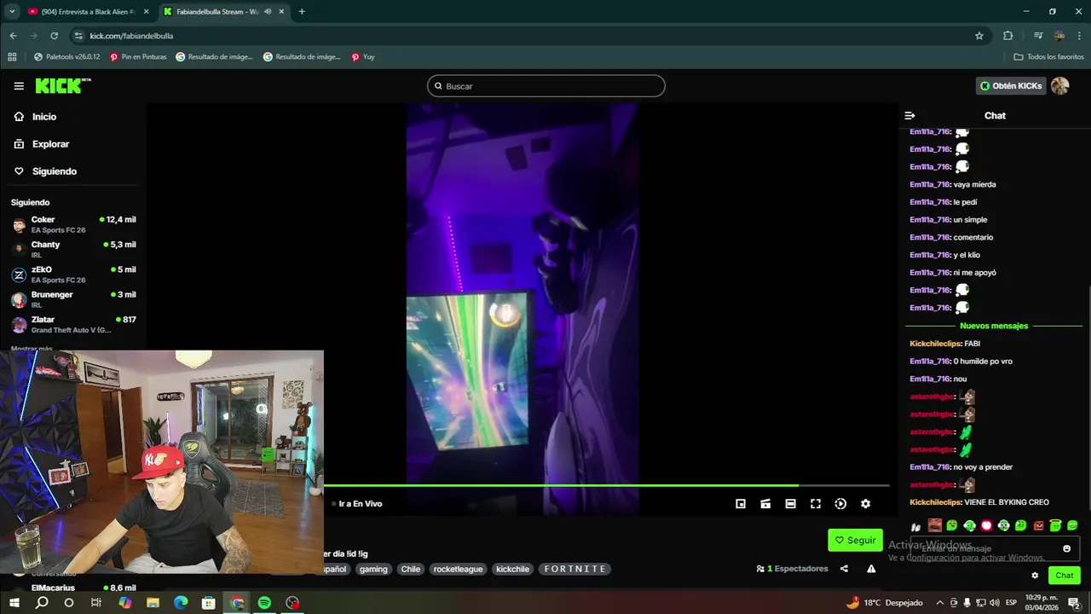1091x614 pixels.
Task: Collapse the chat panel arrow icon
Action: (x=909, y=115)
